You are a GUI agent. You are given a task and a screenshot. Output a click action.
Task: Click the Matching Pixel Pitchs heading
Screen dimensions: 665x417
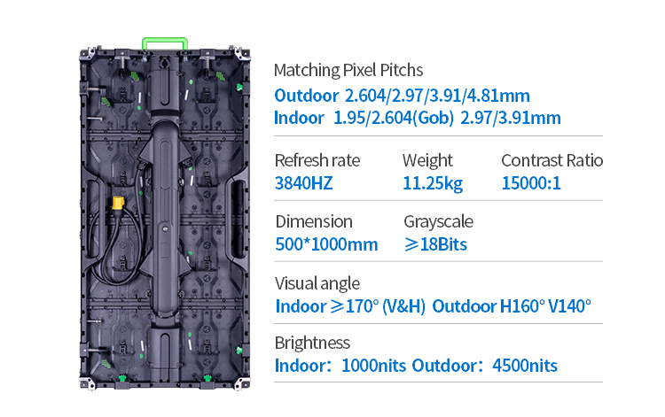pyautogui.click(x=348, y=70)
